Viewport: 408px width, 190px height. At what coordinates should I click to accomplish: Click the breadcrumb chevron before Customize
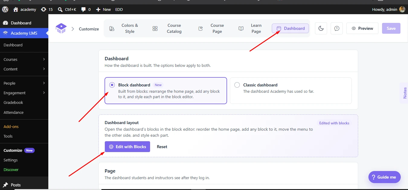click(x=73, y=29)
